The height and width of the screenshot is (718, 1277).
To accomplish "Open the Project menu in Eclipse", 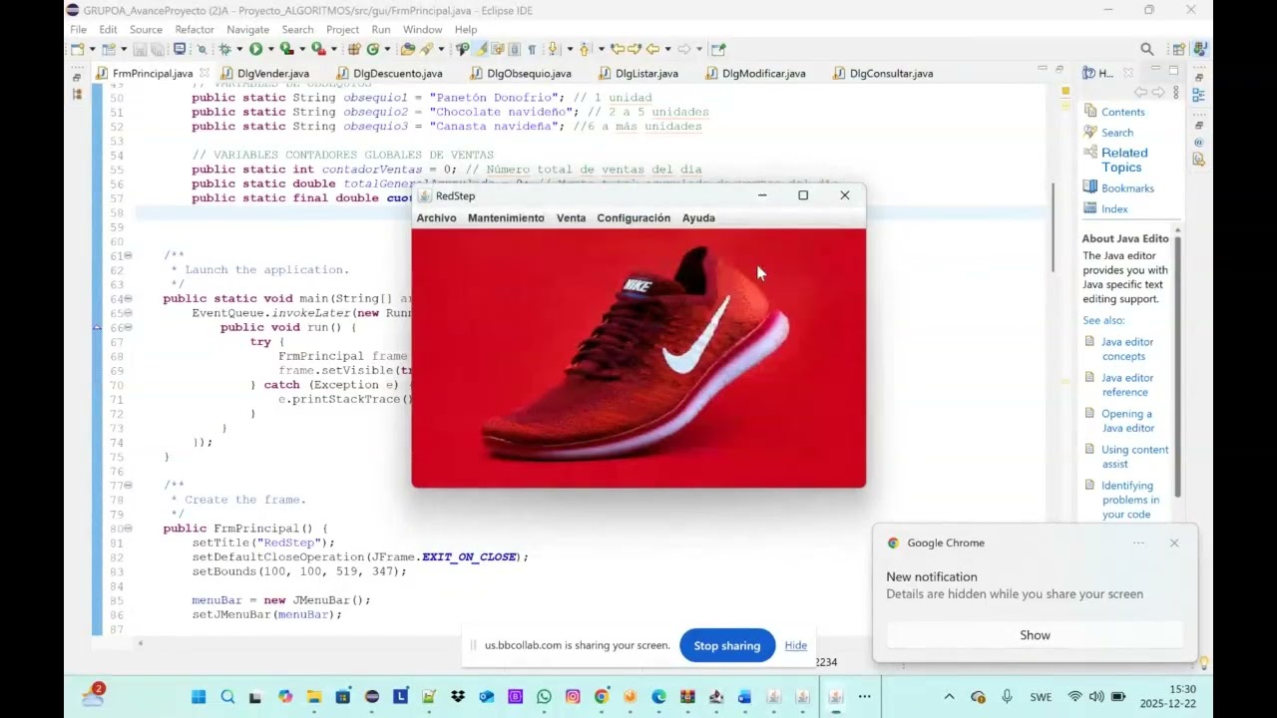I will click(342, 30).
